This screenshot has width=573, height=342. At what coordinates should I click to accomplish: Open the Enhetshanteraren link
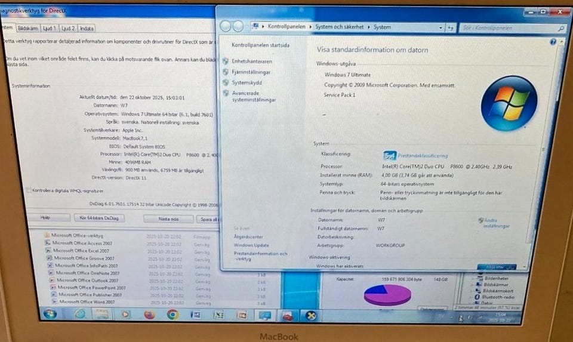click(x=252, y=61)
